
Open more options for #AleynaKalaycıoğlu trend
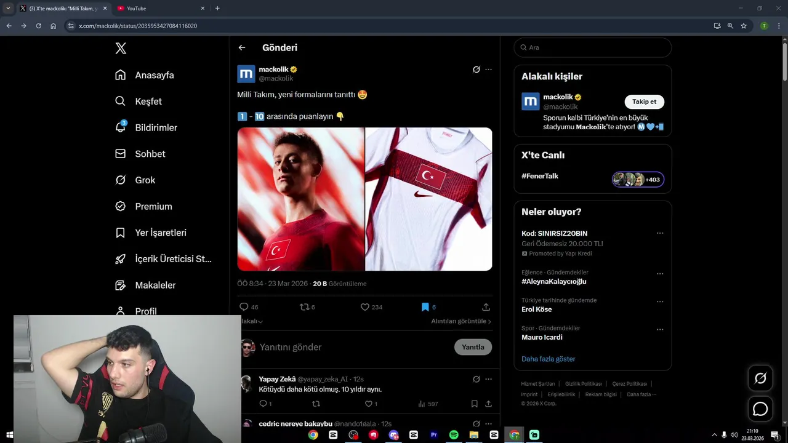(x=660, y=273)
